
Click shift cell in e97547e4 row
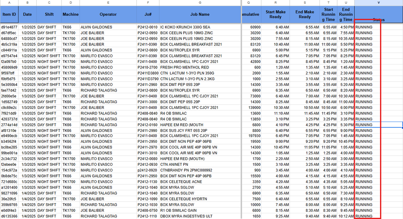[49, 56]
